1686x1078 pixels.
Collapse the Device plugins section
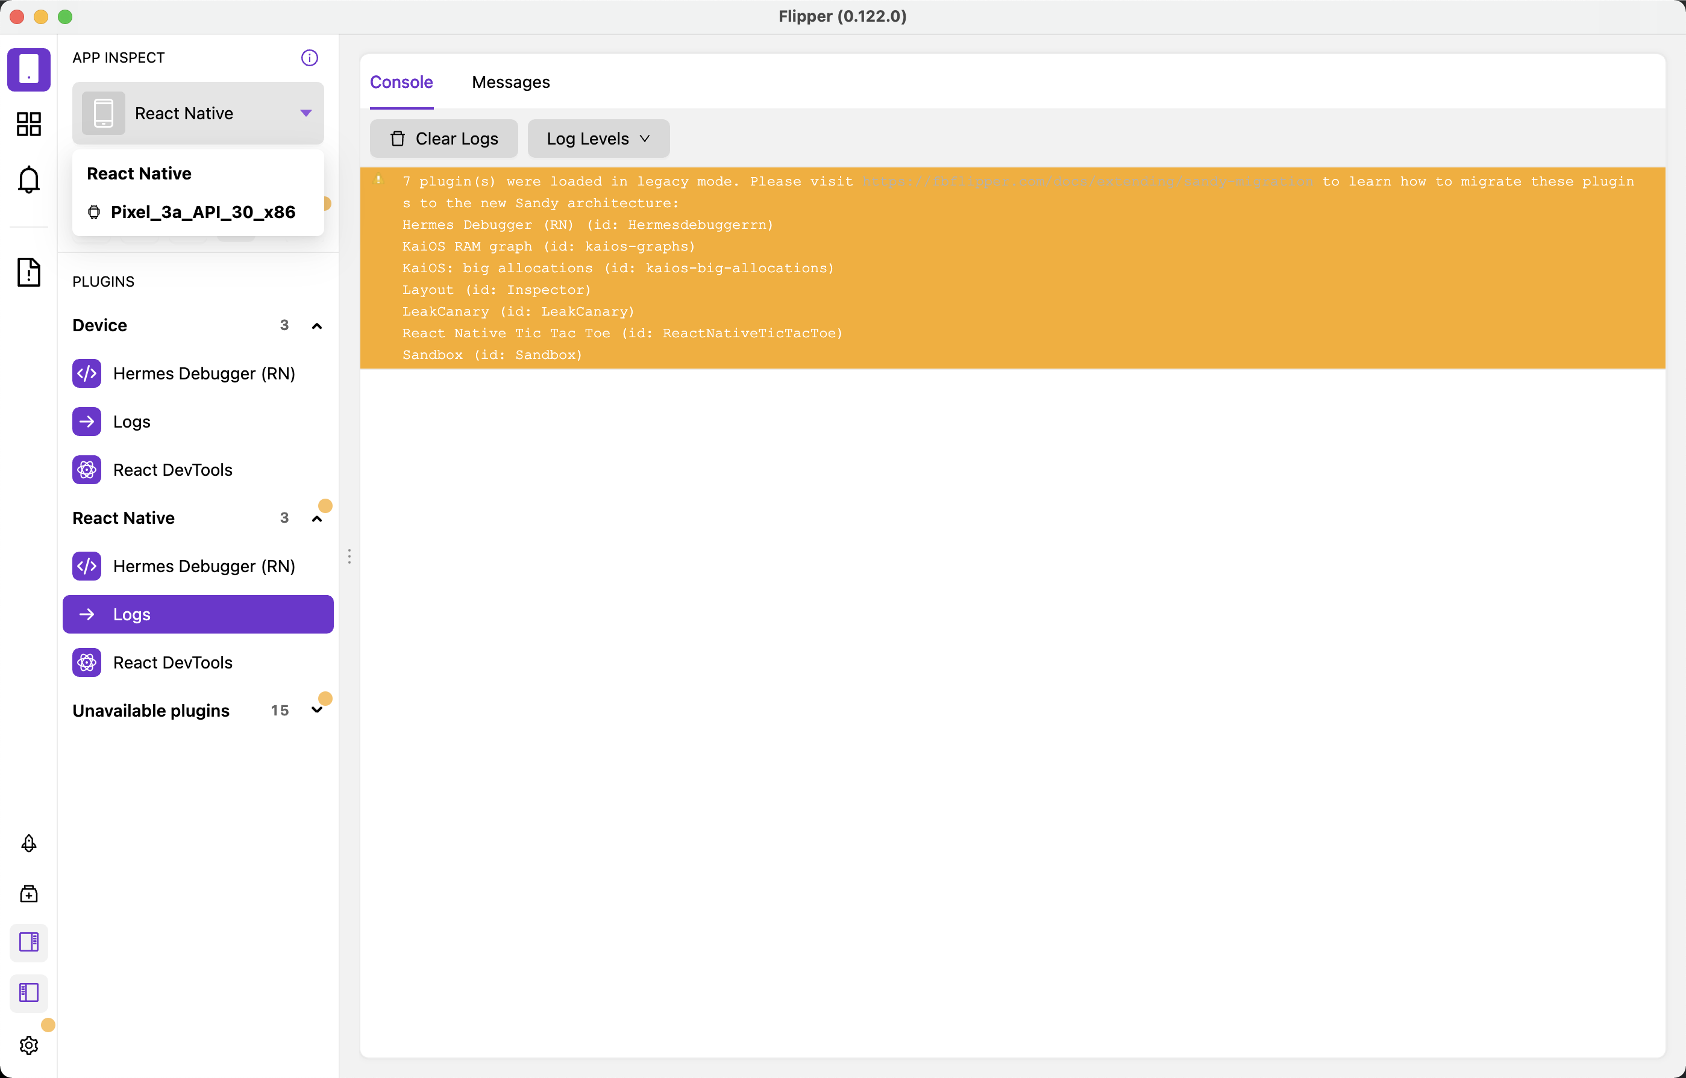coord(316,325)
